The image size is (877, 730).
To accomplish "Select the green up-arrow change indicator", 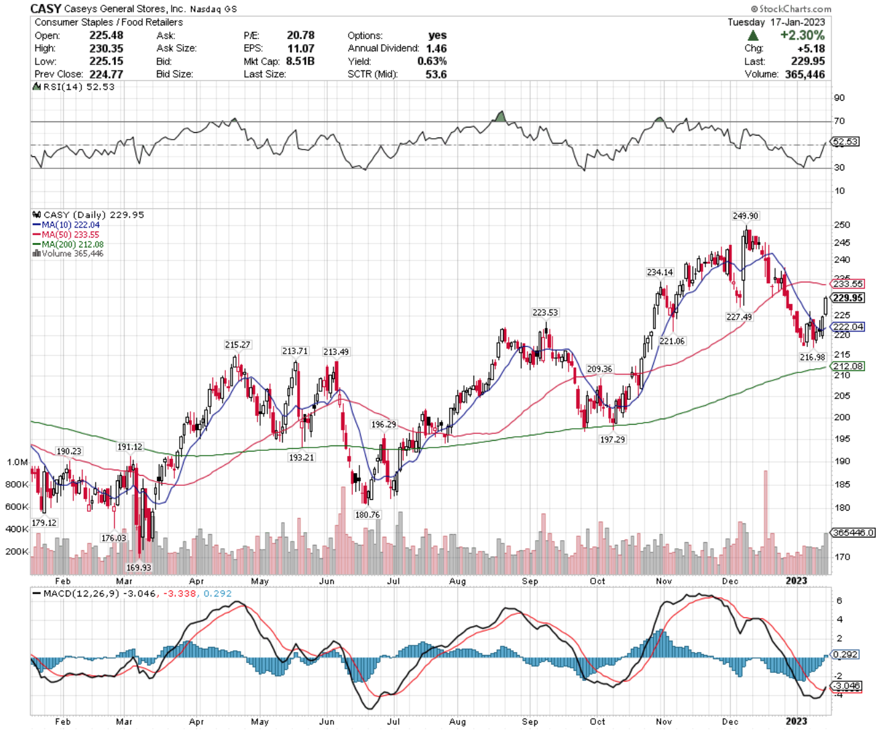I will [754, 36].
